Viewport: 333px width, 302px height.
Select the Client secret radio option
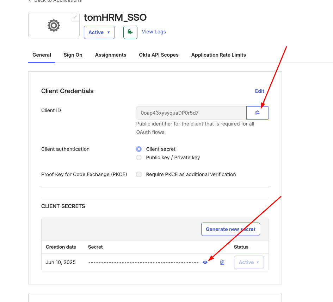(139, 149)
